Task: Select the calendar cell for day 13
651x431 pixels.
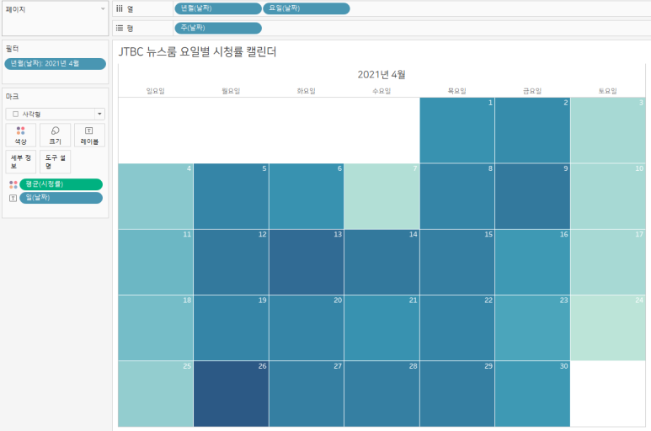Action: pyautogui.click(x=307, y=262)
